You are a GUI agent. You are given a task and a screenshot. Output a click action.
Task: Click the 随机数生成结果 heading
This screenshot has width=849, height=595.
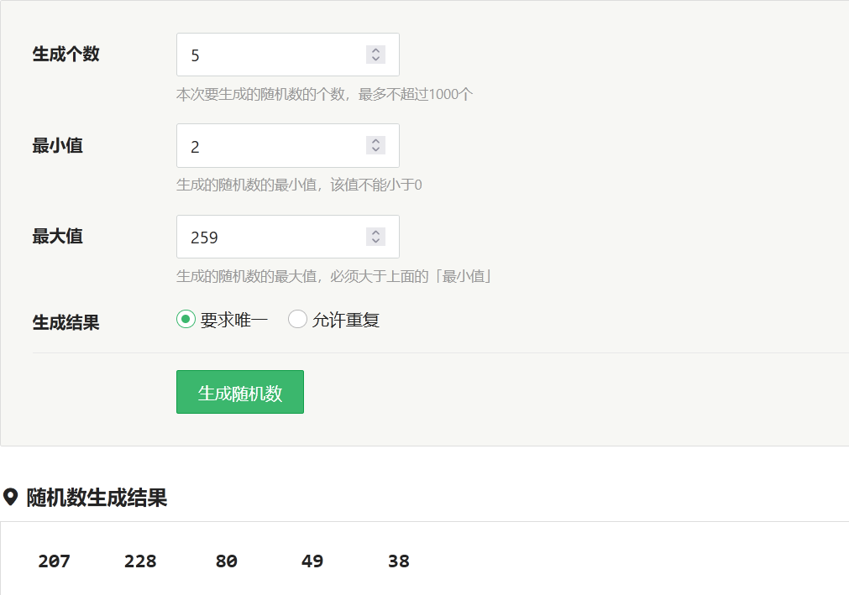(x=97, y=498)
